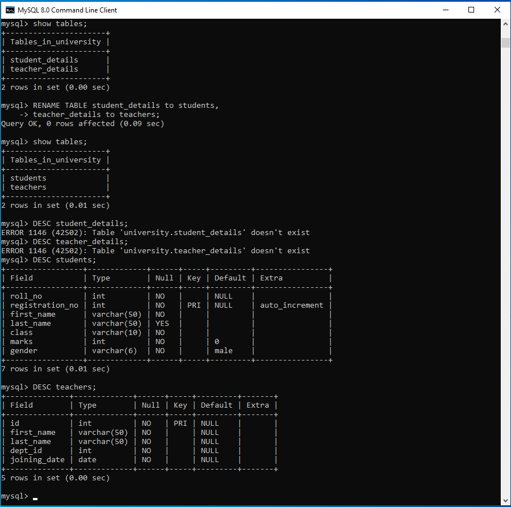Image resolution: width=511 pixels, height=507 pixels.
Task: Click the window title bar text
Action: 68,10
